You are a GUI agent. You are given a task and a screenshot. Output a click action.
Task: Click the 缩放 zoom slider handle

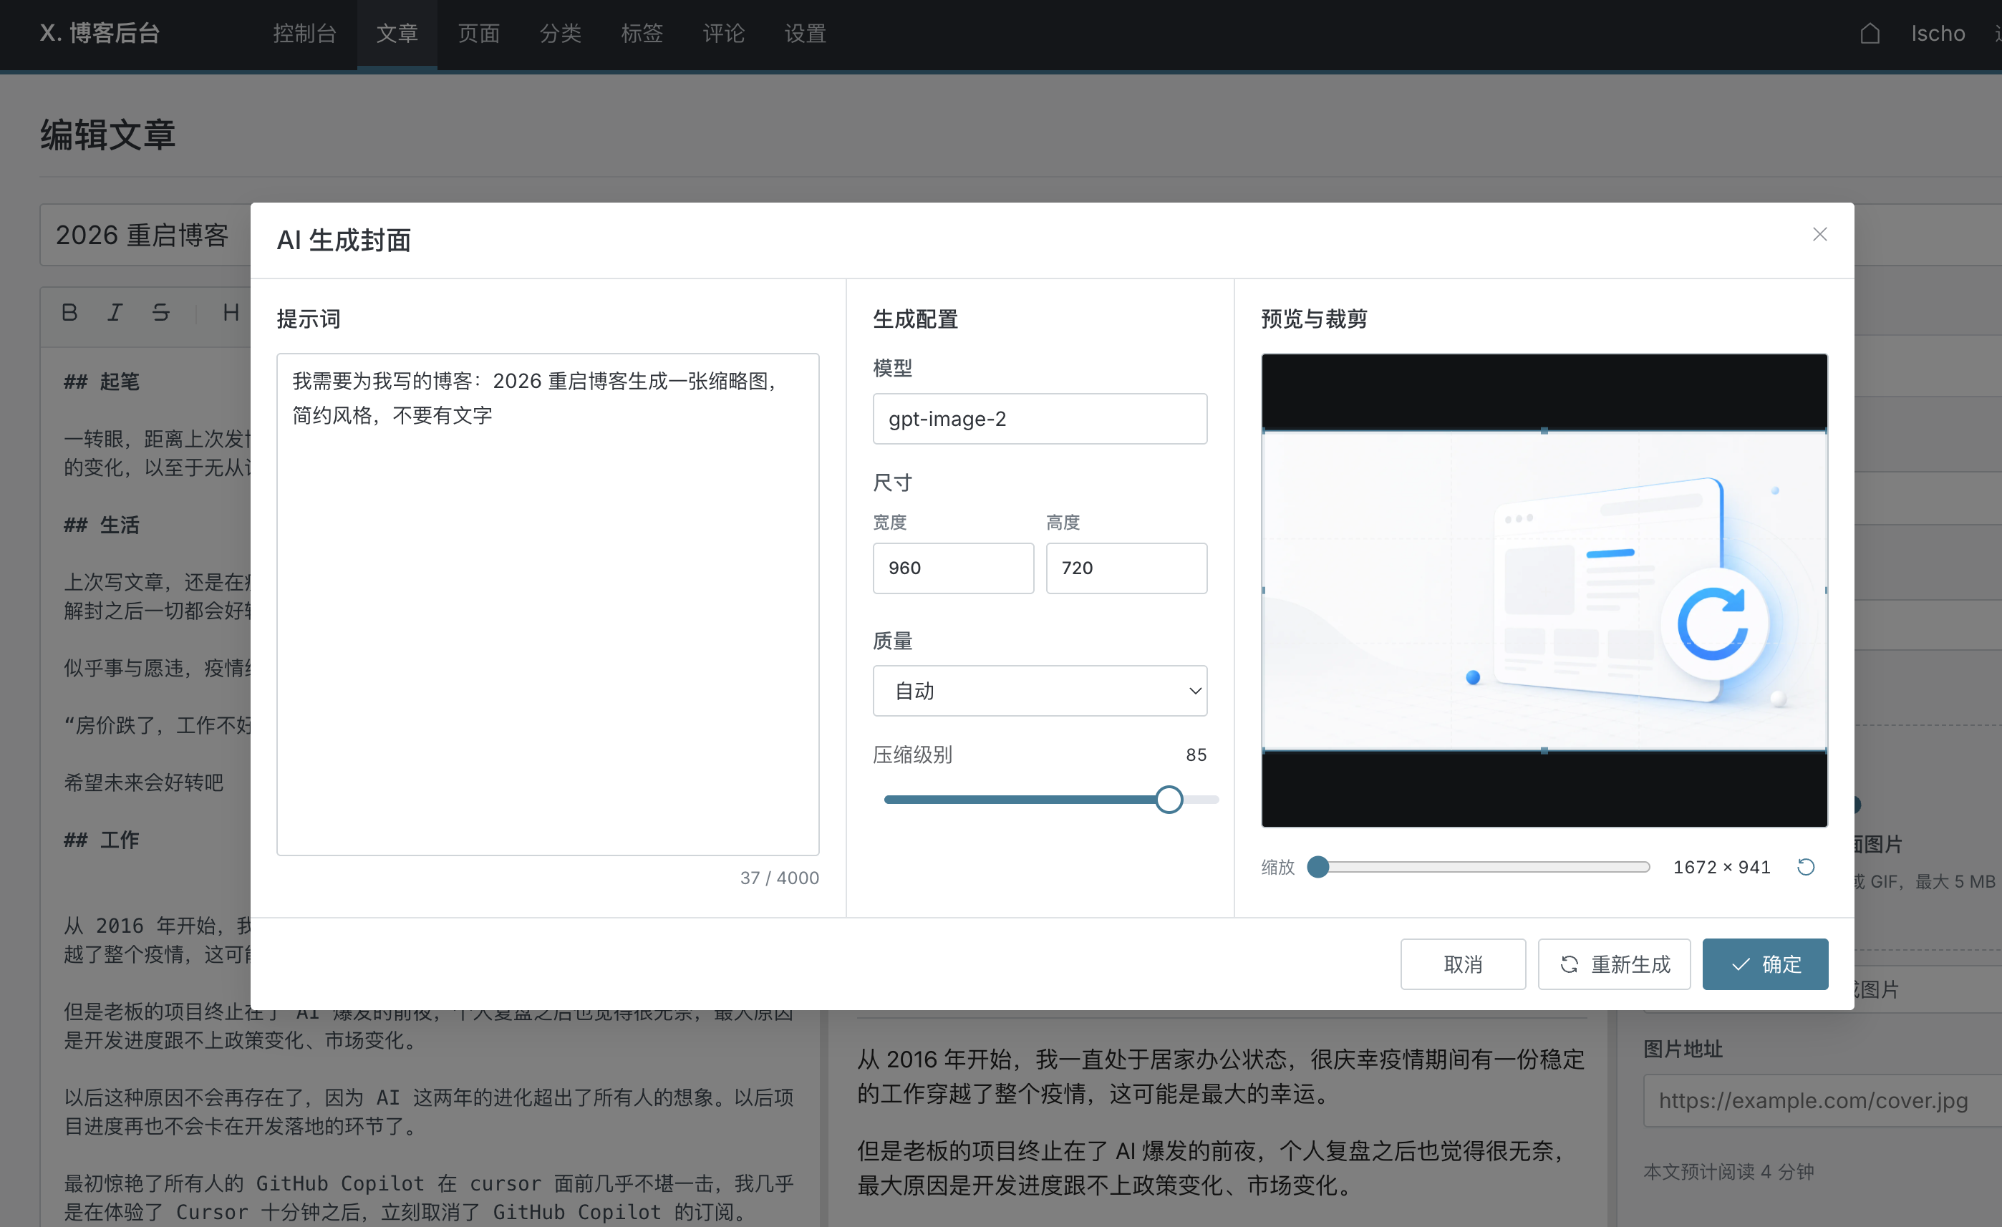point(1317,867)
